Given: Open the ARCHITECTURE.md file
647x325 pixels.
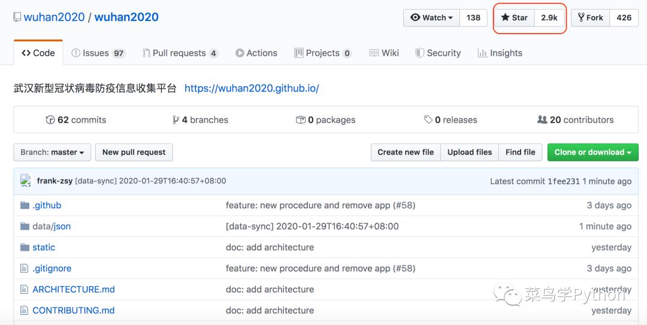Looking at the screenshot, I should pyautogui.click(x=74, y=290).
